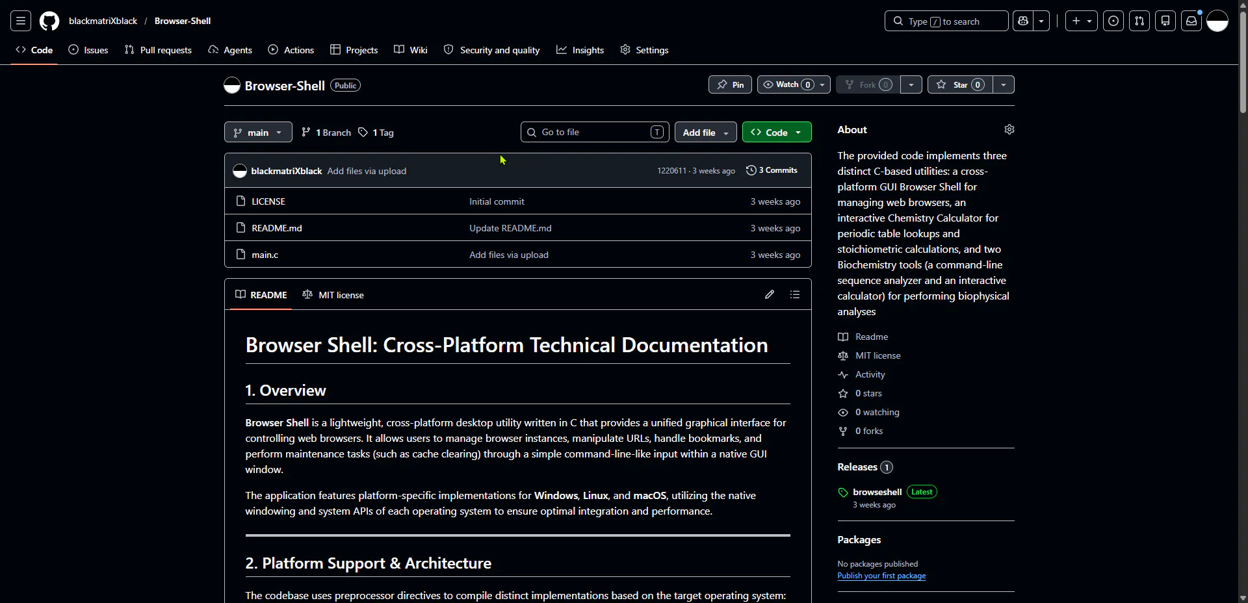
Task: Open the repository Settings tab
Action: [x=644, y=50]
